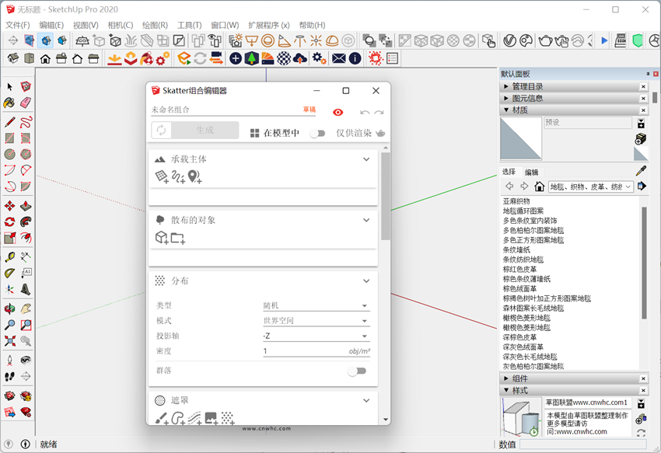Select the arrow Select tool
The height and width of the screenshot is (453, 661).
(9, 86)
